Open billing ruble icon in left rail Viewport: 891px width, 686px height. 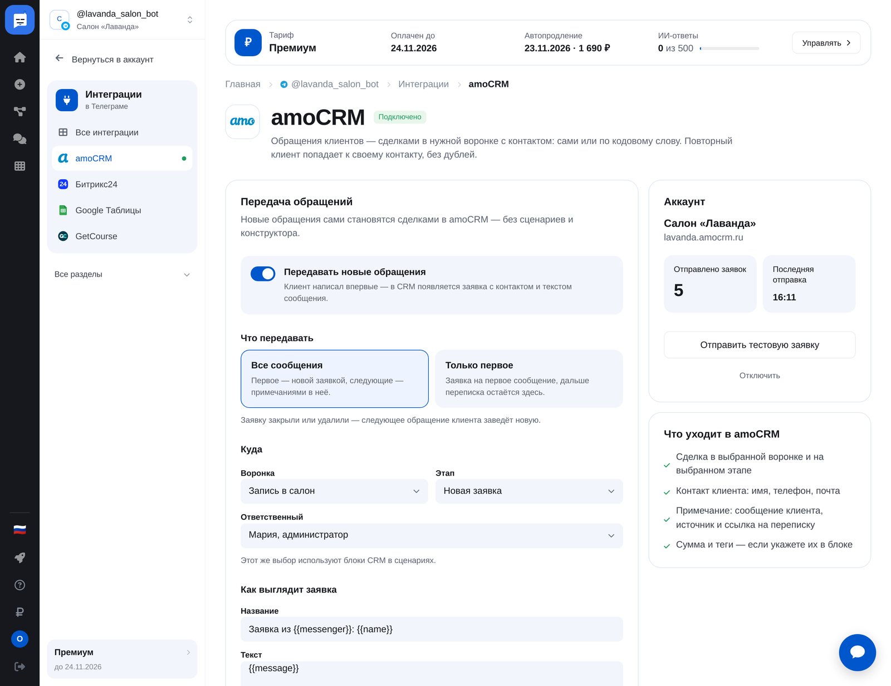[x=19, y=612]
